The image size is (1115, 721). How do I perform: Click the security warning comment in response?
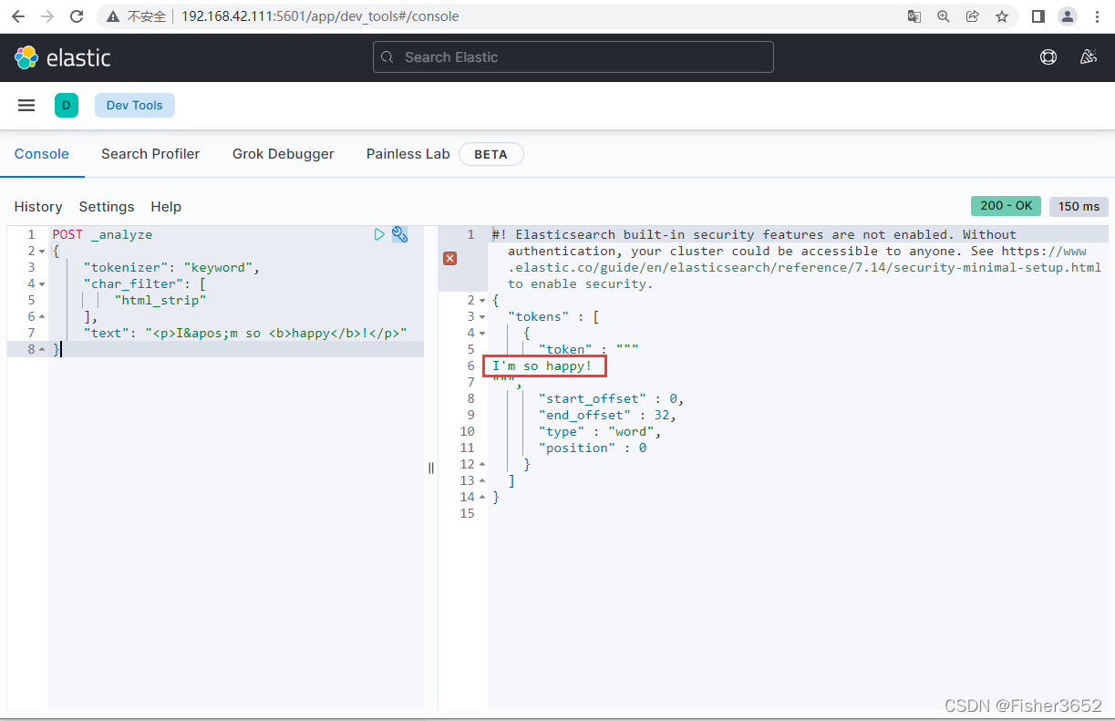797,259
